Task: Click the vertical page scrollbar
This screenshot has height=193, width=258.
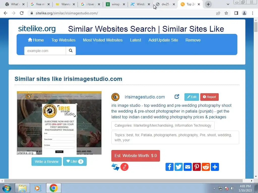Action: pyautogui.click(x=256, y=27)
